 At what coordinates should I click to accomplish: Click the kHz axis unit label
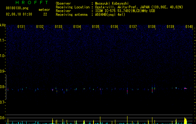pos(3,25)
